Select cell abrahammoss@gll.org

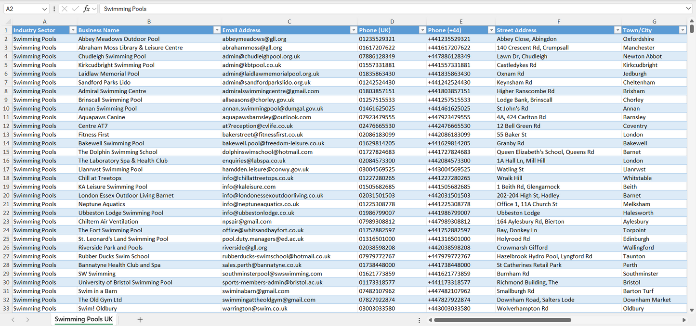click(289, 48)
